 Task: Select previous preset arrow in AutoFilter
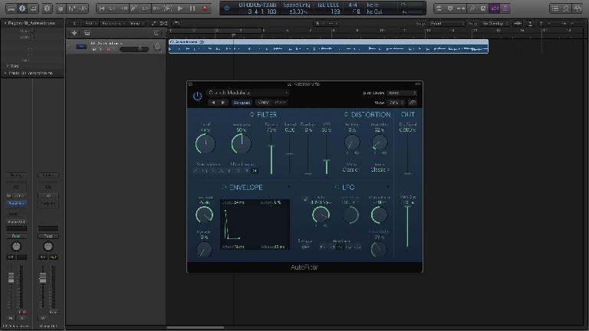pyautogui.click(x=213, y=103)
